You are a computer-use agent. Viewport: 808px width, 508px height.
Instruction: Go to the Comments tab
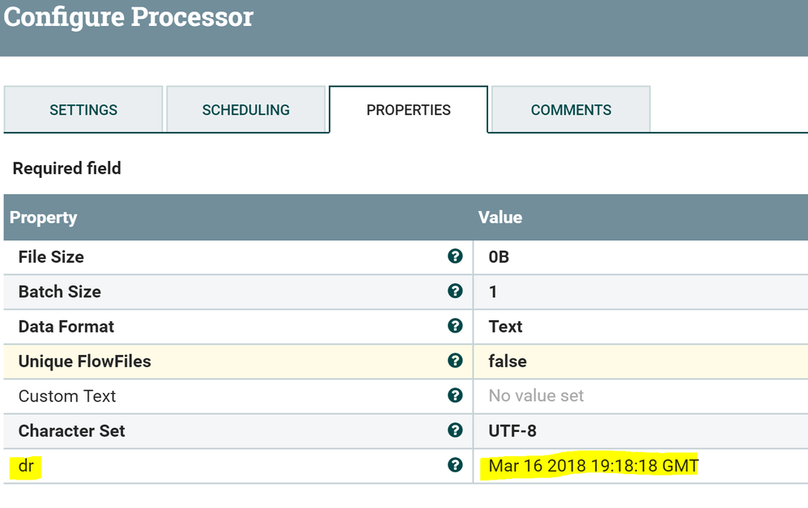(571, 110)
